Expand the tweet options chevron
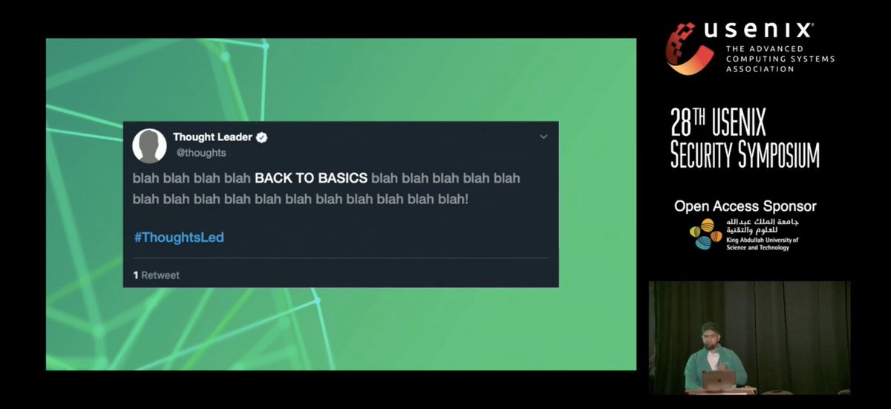 pos(544,137)
